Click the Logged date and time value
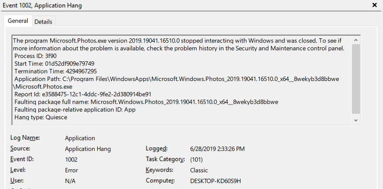Screen dimensions: 383x189 click(x=217, y=149)
